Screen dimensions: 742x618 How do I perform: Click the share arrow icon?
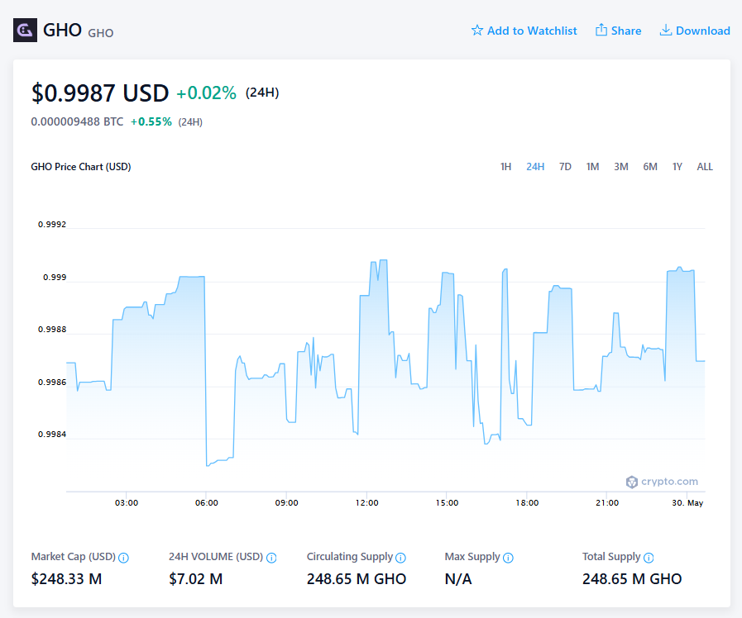coord(601,30)
